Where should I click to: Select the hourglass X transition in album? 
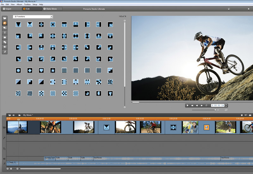click(x=30, y=25)
